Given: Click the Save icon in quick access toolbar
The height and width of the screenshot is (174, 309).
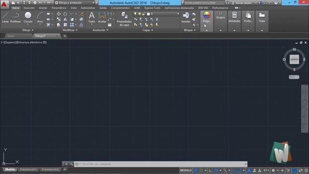Looking at the screenshot, I should point(24,3).
